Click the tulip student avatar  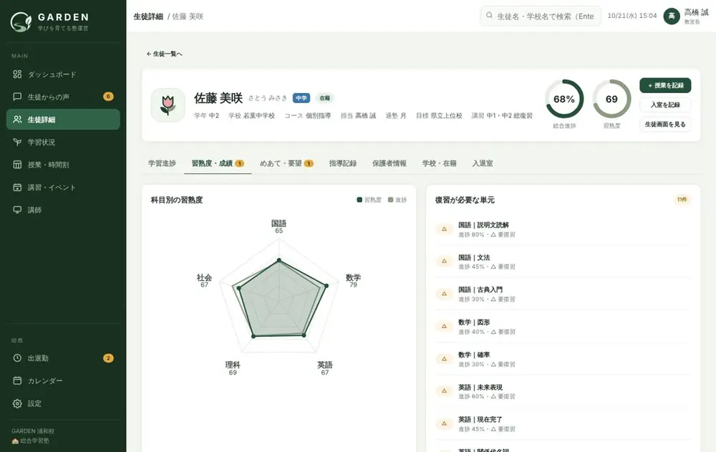(x=168, y=105)
